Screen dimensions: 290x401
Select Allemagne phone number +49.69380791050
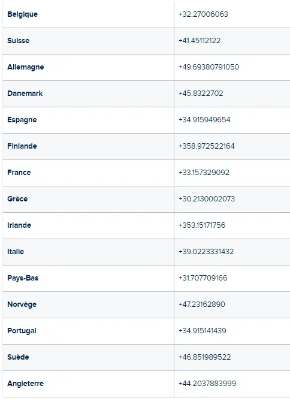[x=209, y=67]
